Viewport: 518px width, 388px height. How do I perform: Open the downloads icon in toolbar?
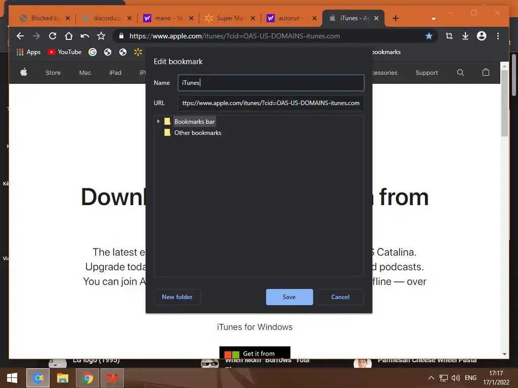tap(465, 36)
